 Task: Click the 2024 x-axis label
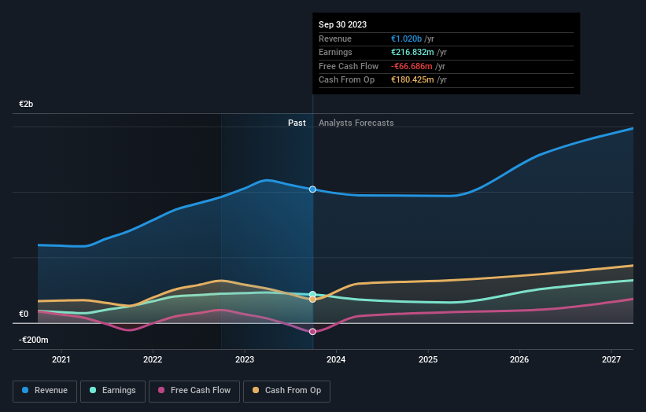(x=336, y=359)
